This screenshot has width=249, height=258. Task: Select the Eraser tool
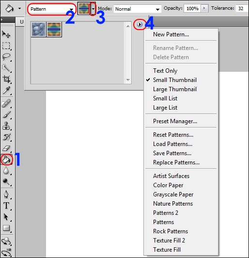(6, 148)
